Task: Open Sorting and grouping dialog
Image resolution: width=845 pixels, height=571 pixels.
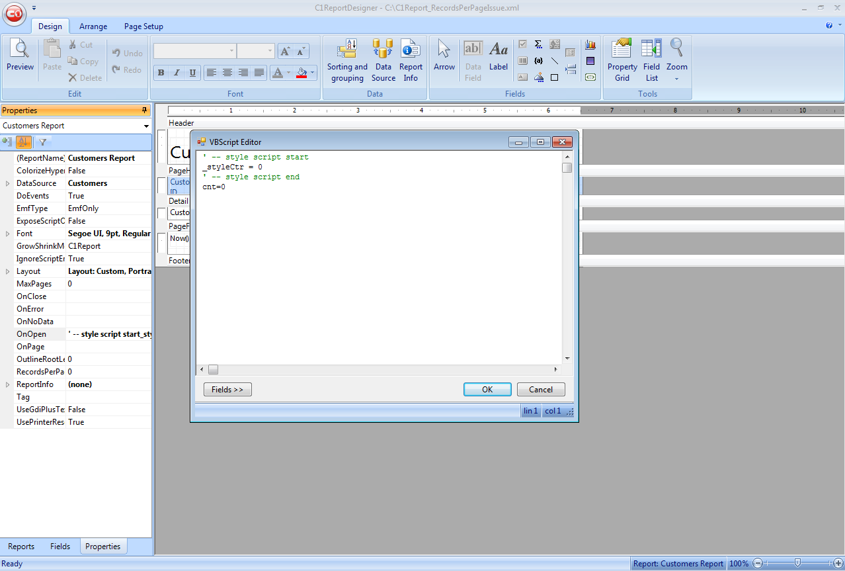Action: click(347, 61)
